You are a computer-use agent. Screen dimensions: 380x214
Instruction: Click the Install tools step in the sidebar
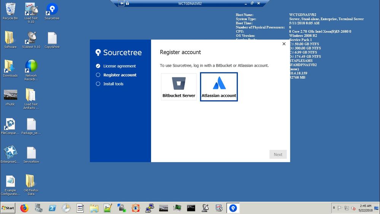click(110, 84)
